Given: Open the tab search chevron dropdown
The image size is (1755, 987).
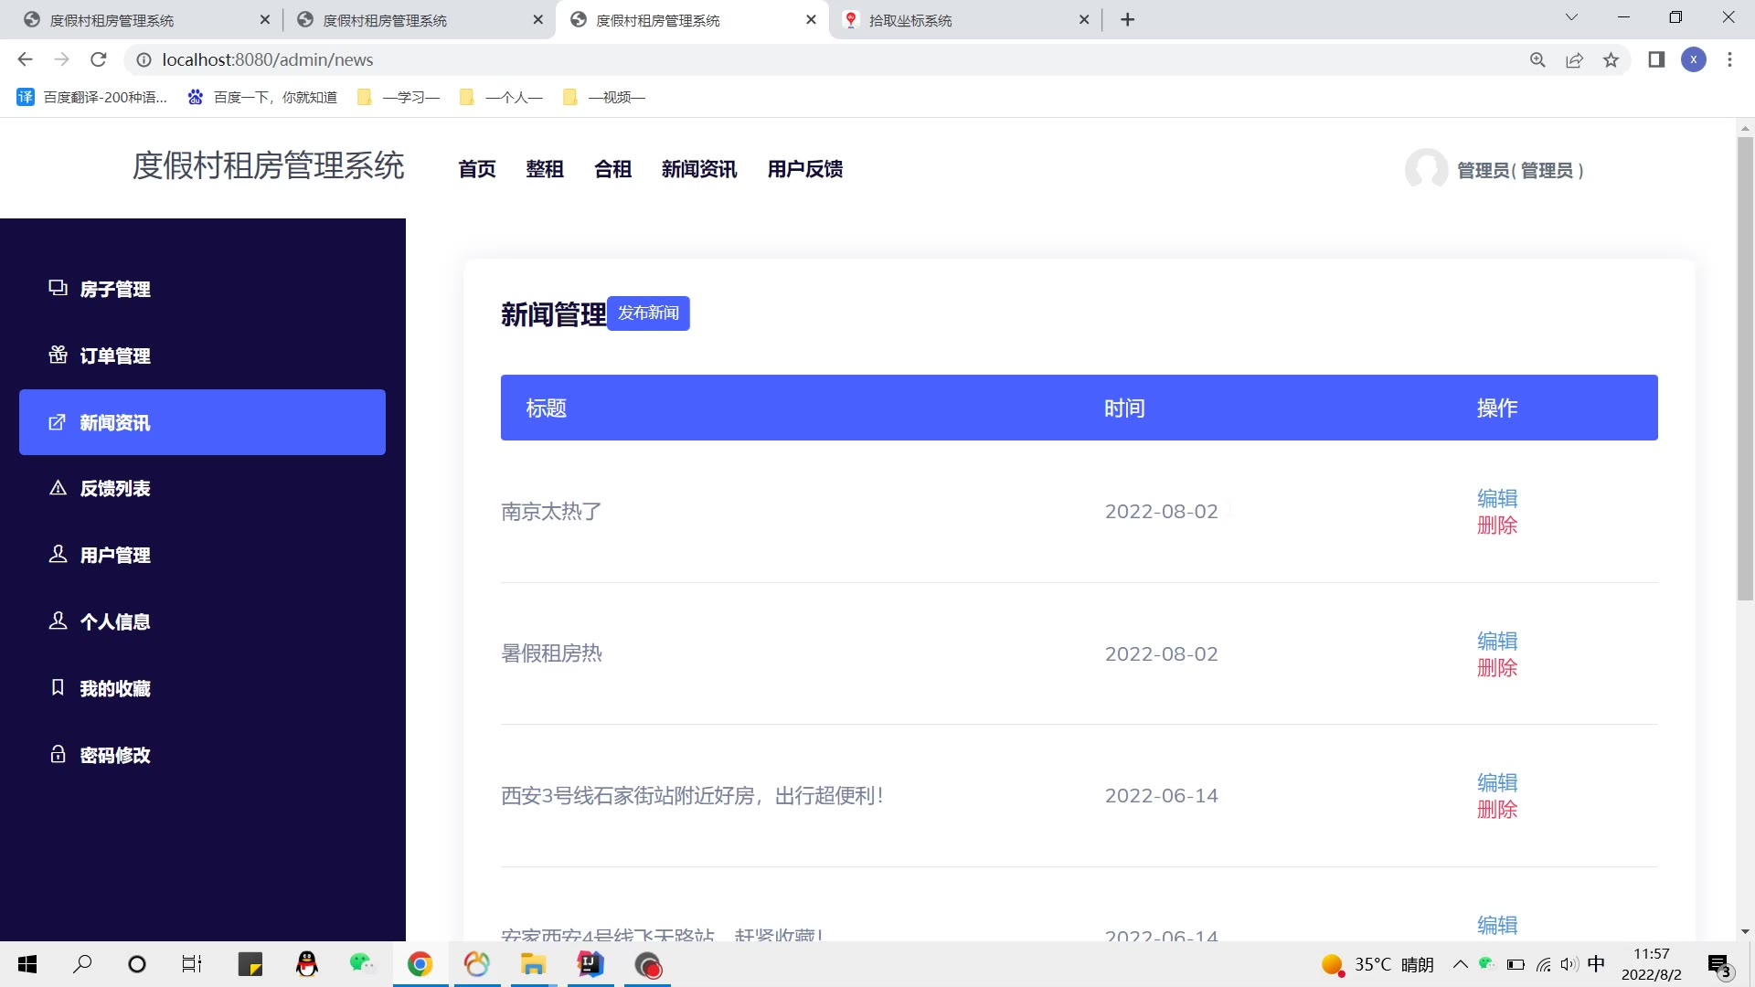Looking at the screenshot, I should (x=1571, y=17).
